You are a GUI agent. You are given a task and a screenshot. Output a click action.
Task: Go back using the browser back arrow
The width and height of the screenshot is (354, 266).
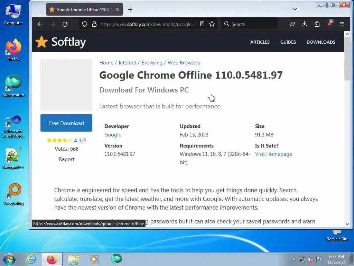pyautogui.click(x=40, y=24)
